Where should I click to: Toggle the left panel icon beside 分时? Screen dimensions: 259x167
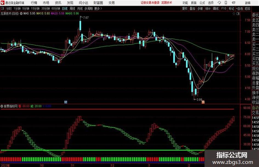pos(2,9)
